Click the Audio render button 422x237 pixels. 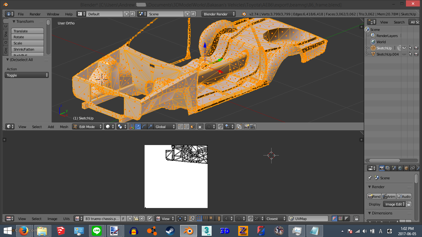point(404,197)
